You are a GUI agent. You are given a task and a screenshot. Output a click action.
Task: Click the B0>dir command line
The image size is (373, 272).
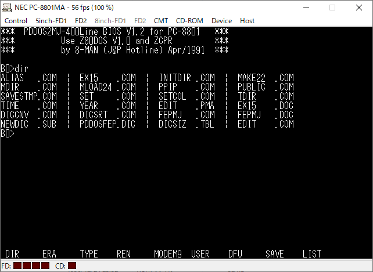click(15, 68)
